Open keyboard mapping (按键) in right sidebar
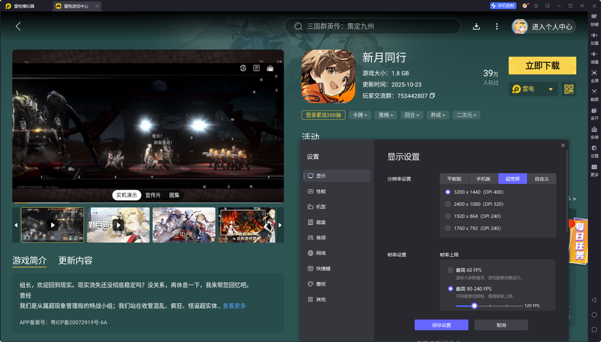Screen dimensions: 601x342 pyautogui.click(x=594, y=19)
